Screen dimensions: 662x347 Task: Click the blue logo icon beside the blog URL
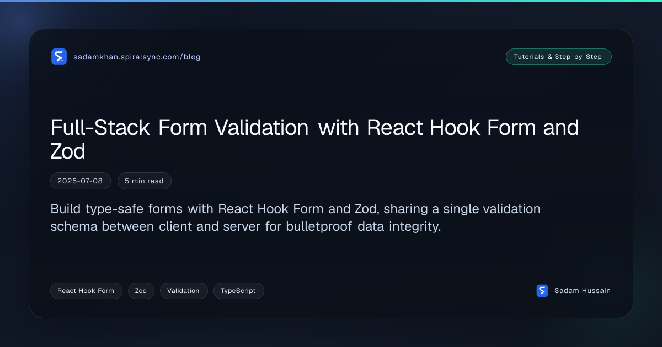pyautogui.click(x=59, y=57)
